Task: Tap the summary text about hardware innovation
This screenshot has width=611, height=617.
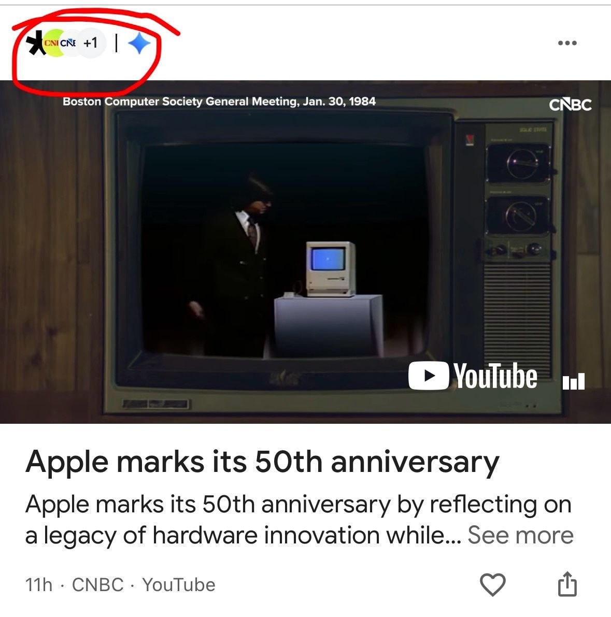Action: coord(299,520)
